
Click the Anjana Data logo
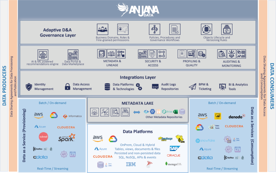[138, 10]
